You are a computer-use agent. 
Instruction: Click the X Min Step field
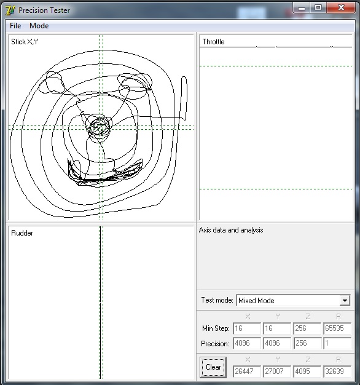coord(247,328)
